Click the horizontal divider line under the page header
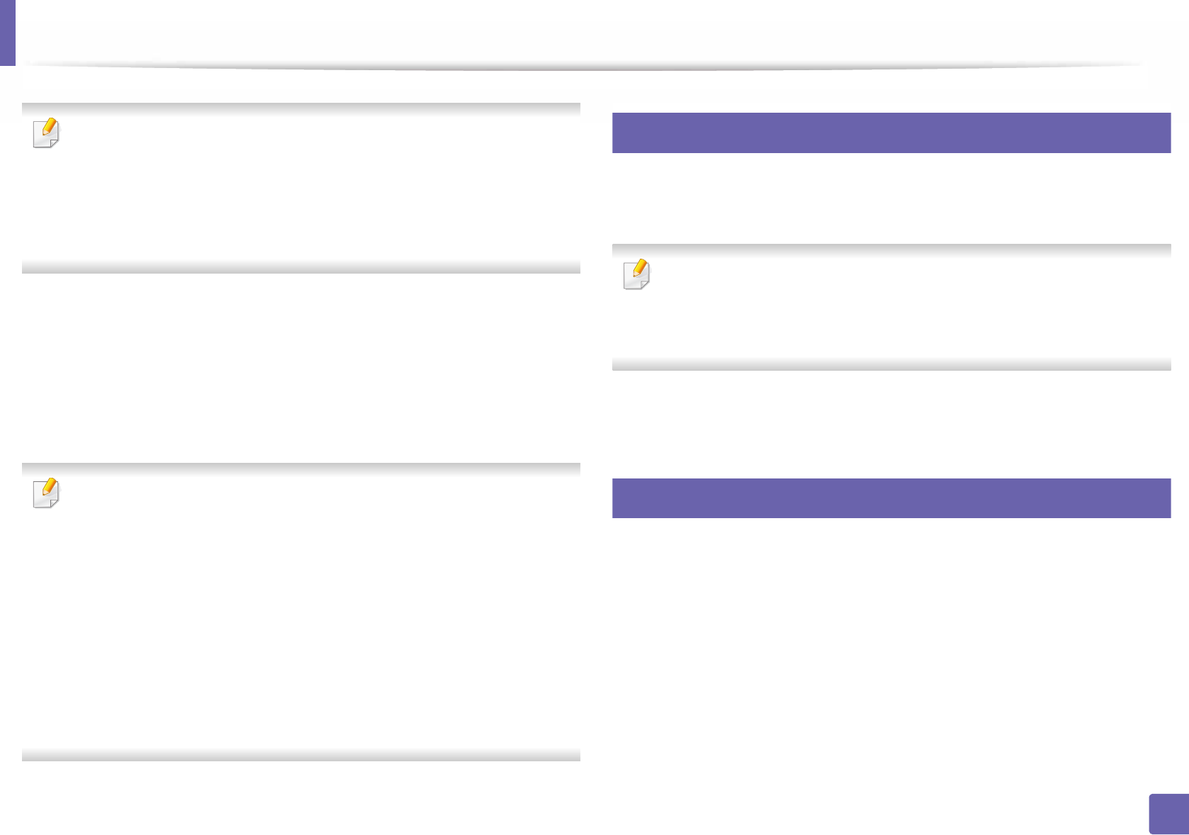1189x835 pixels. tap(581, 67)
